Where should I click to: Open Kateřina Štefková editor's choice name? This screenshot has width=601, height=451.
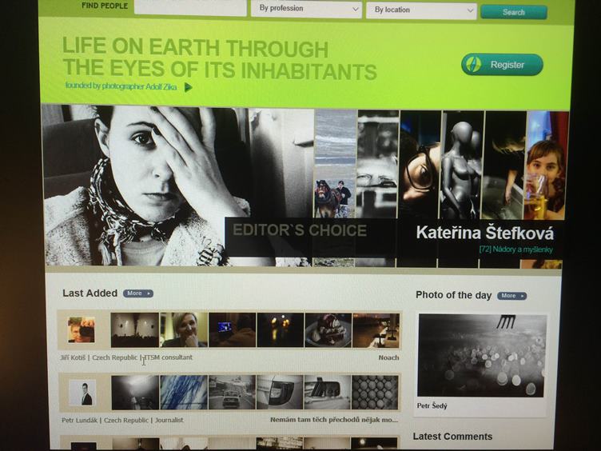coord(484,233)
